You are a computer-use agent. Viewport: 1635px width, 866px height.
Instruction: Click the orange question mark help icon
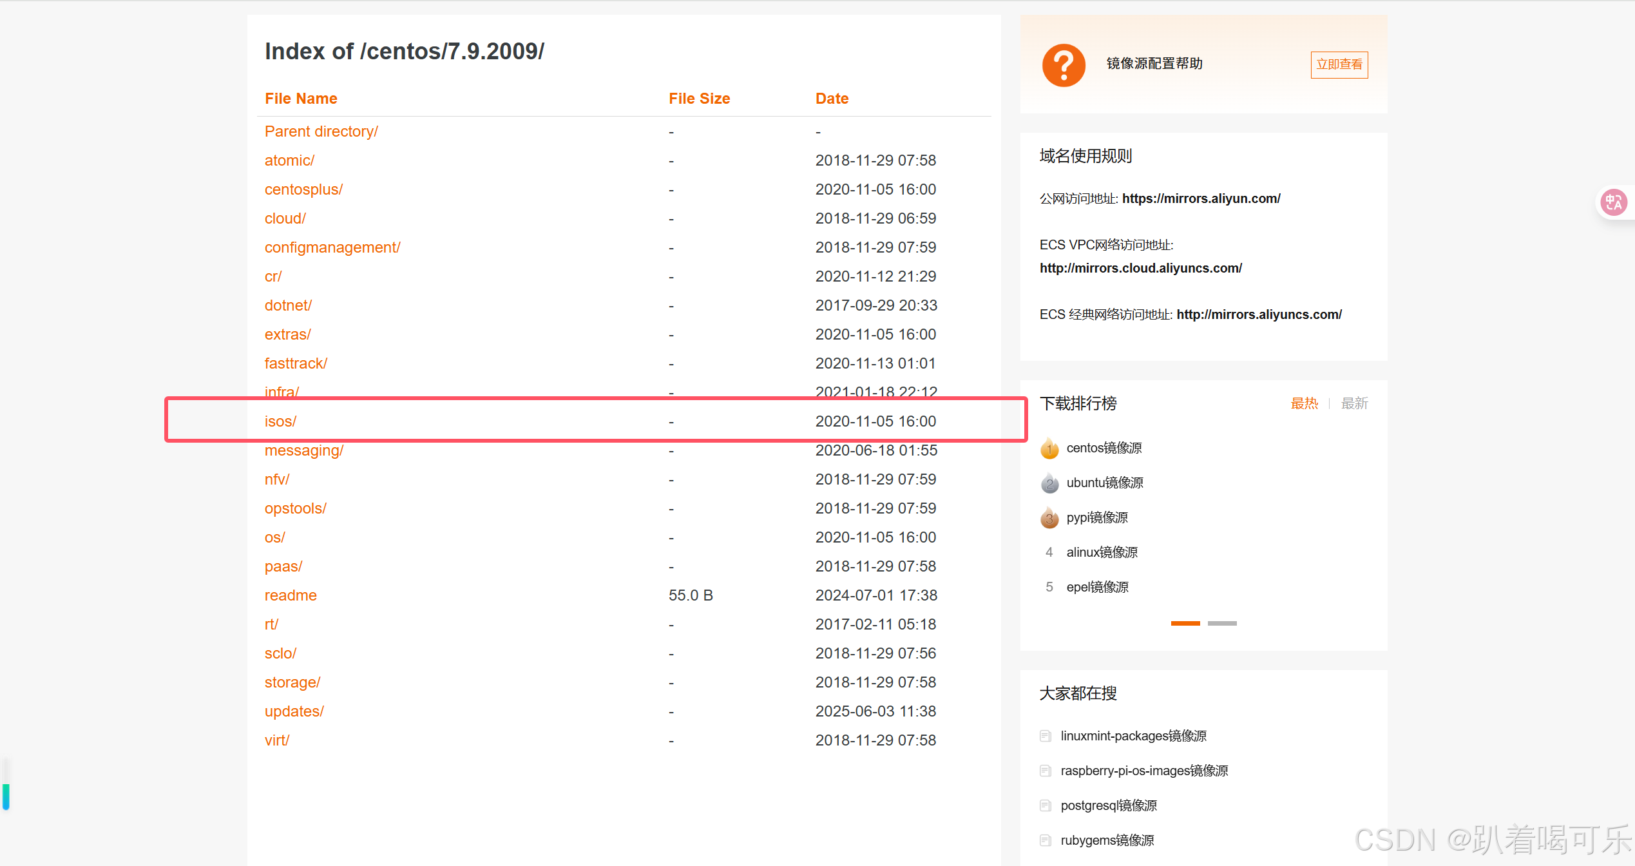(x=1064, y=65)
